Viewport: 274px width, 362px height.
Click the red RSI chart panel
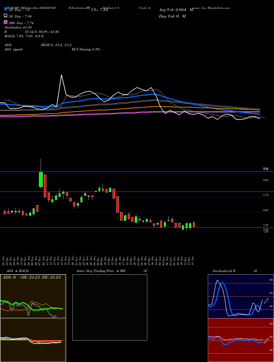click(x=241, y=340)
